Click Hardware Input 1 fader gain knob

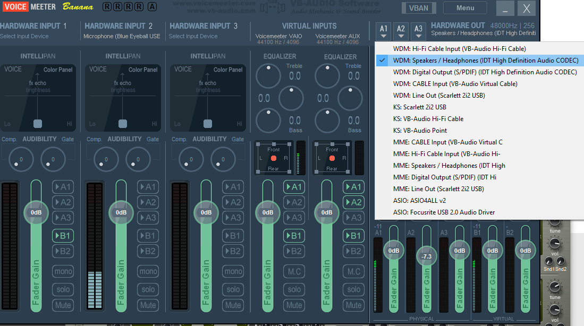click(x=36, y=212)
